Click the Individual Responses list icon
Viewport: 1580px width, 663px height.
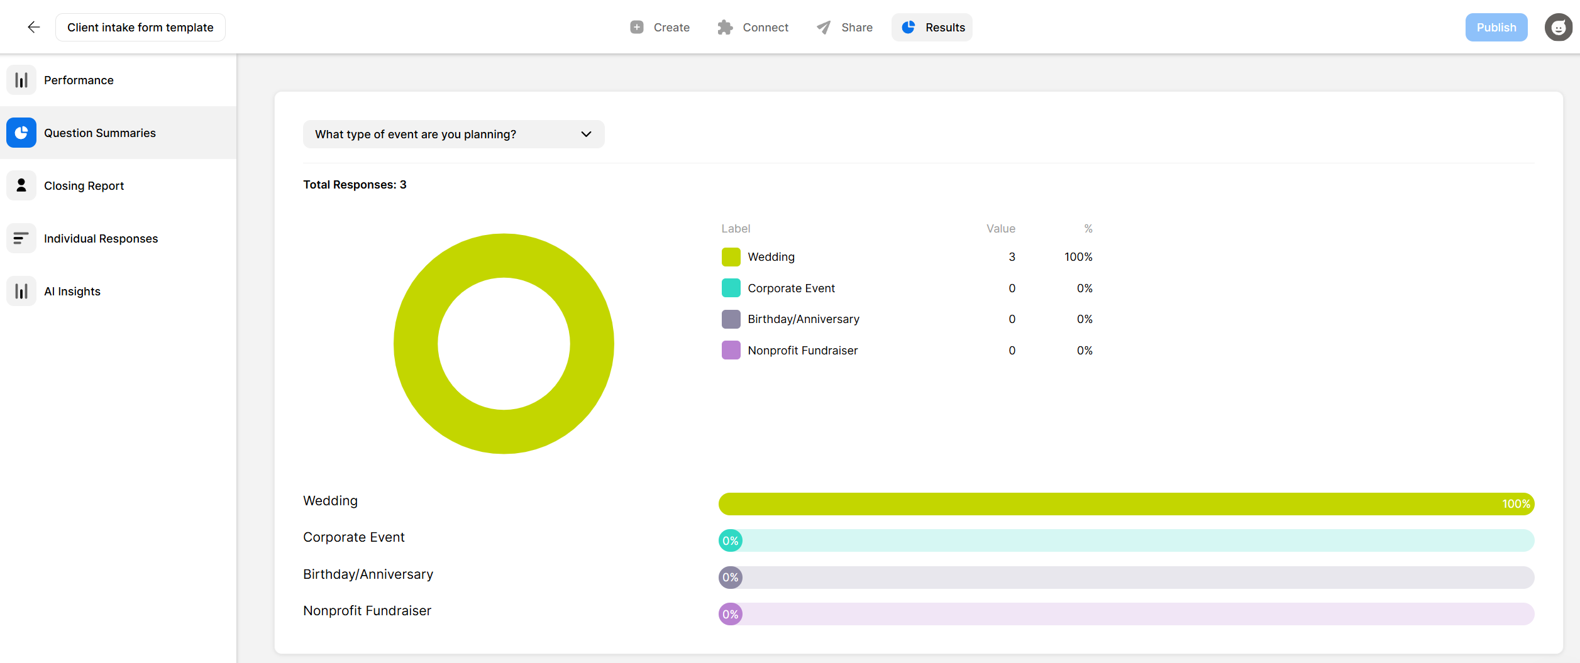(21, 238)
